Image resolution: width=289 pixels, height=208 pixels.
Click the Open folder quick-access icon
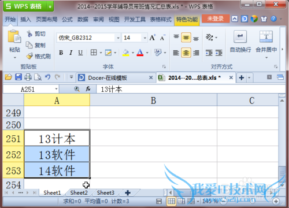(8, 77)
